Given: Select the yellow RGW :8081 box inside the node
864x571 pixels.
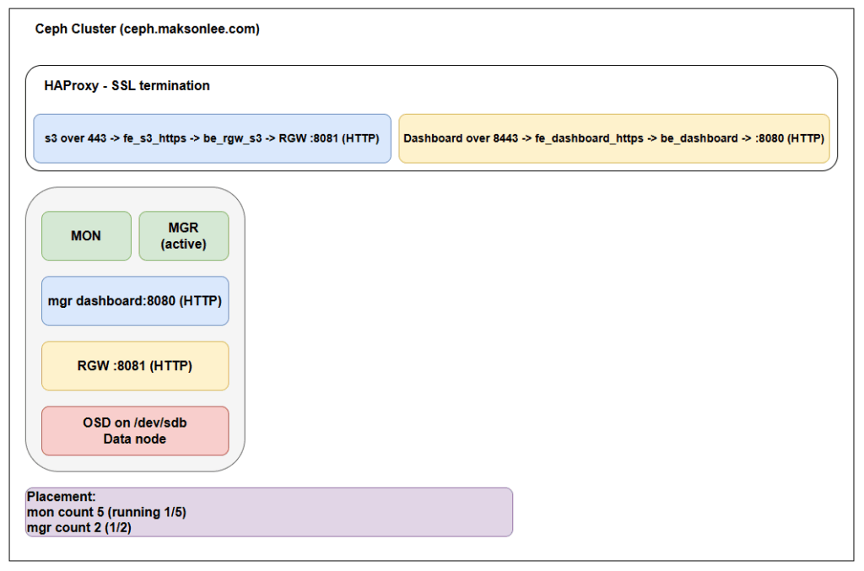Looking at the screenshot, I should click(135, 366).
